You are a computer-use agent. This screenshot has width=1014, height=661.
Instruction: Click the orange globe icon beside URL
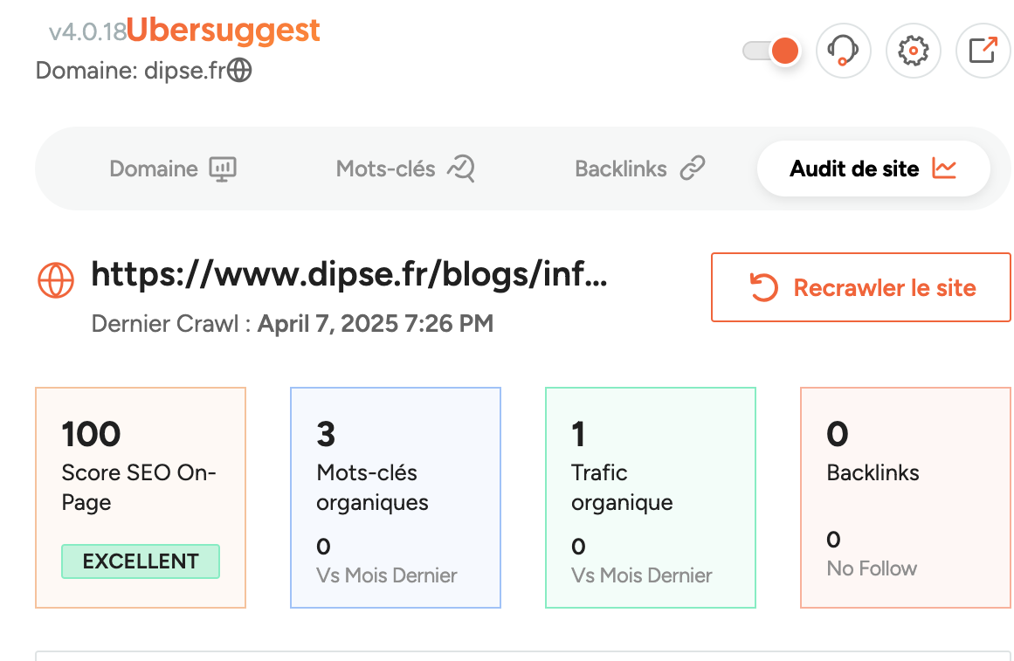pyautogui.click(x=56, y=279)
